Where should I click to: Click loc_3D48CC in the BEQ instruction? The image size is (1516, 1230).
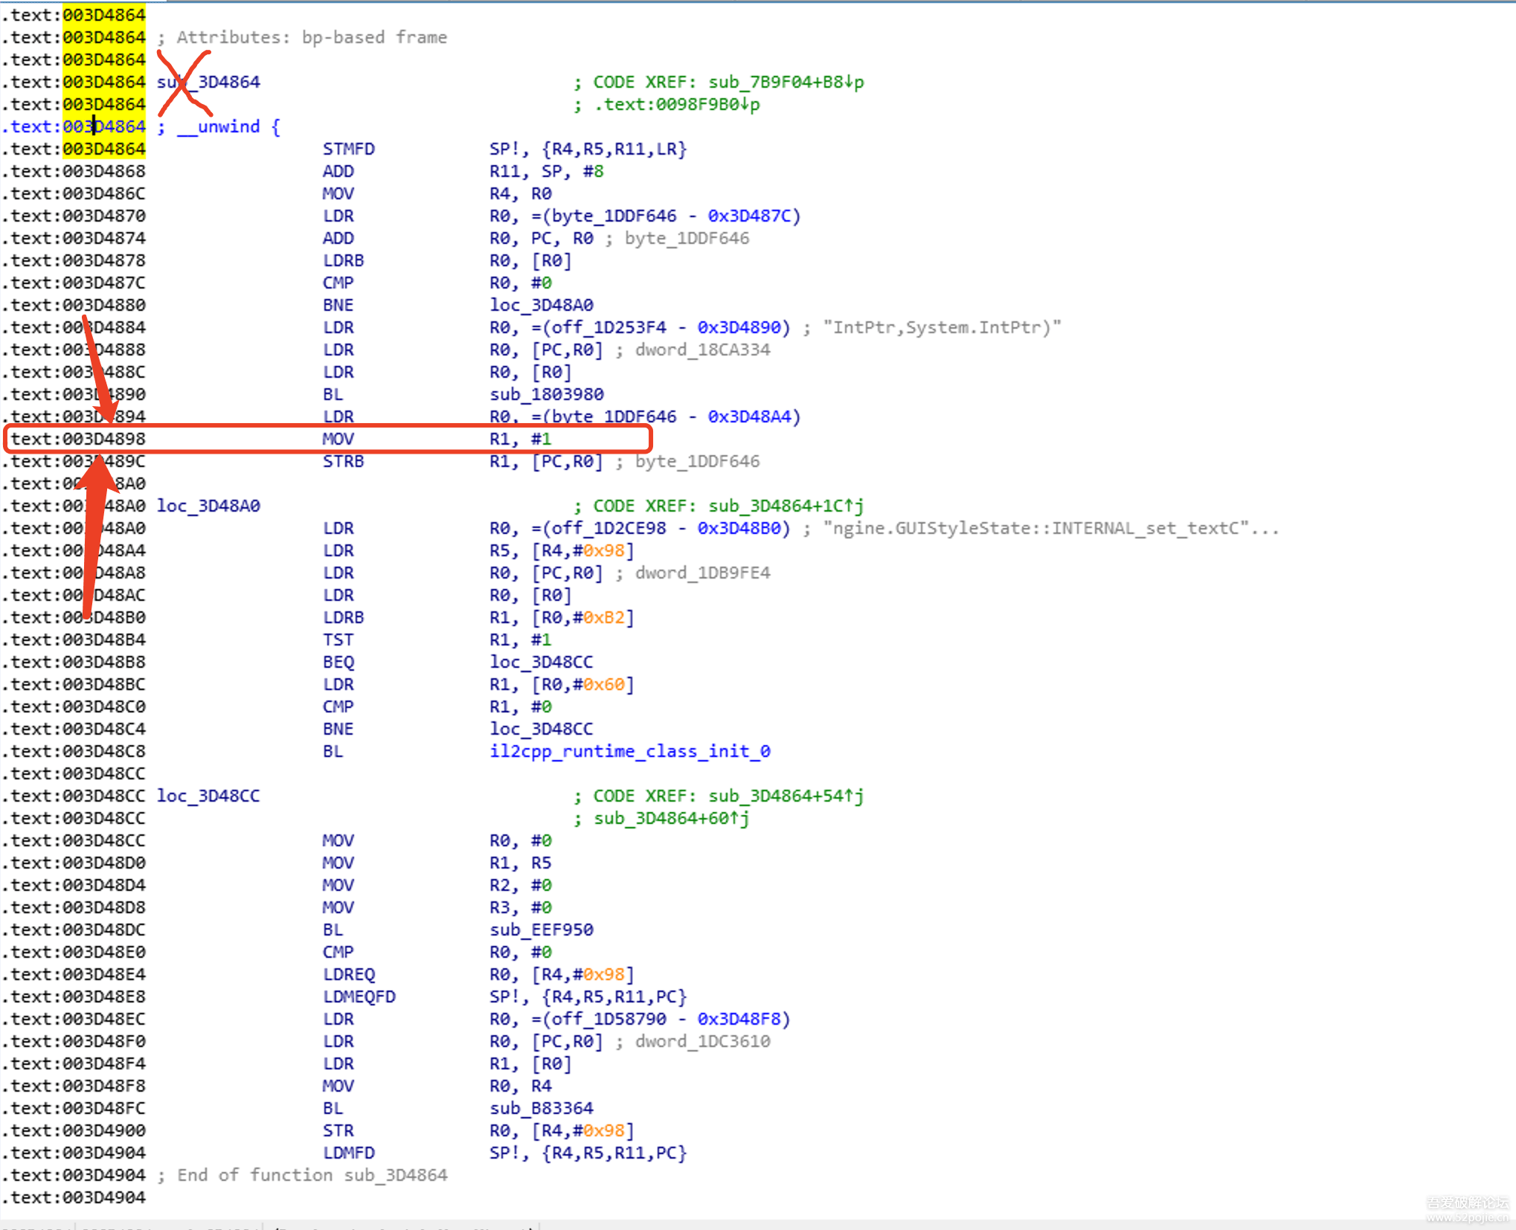pos(541,662)
